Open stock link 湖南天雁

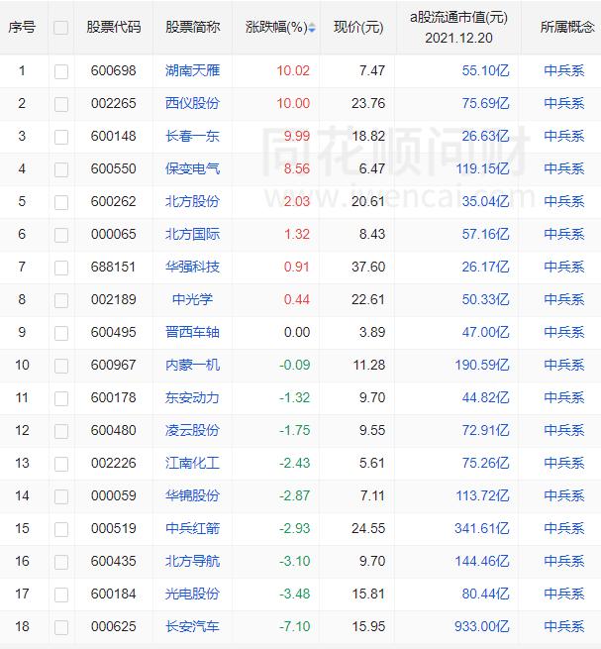[x=192, y=70]
